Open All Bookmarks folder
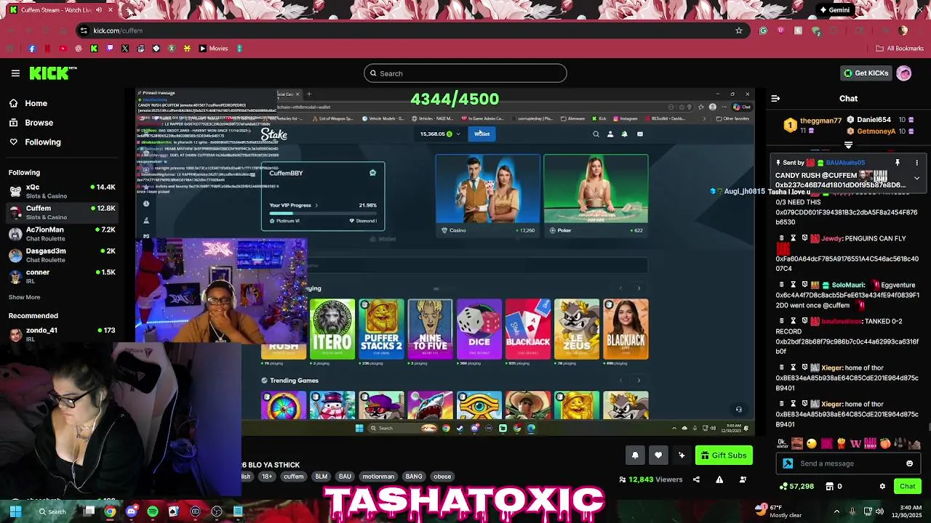Image resolution: width=931 pixels, height=523 pixels. pos(900,49)
